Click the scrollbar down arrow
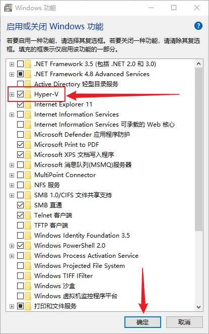The height and width of the screenshot is (334, 209). pos(198,307)
